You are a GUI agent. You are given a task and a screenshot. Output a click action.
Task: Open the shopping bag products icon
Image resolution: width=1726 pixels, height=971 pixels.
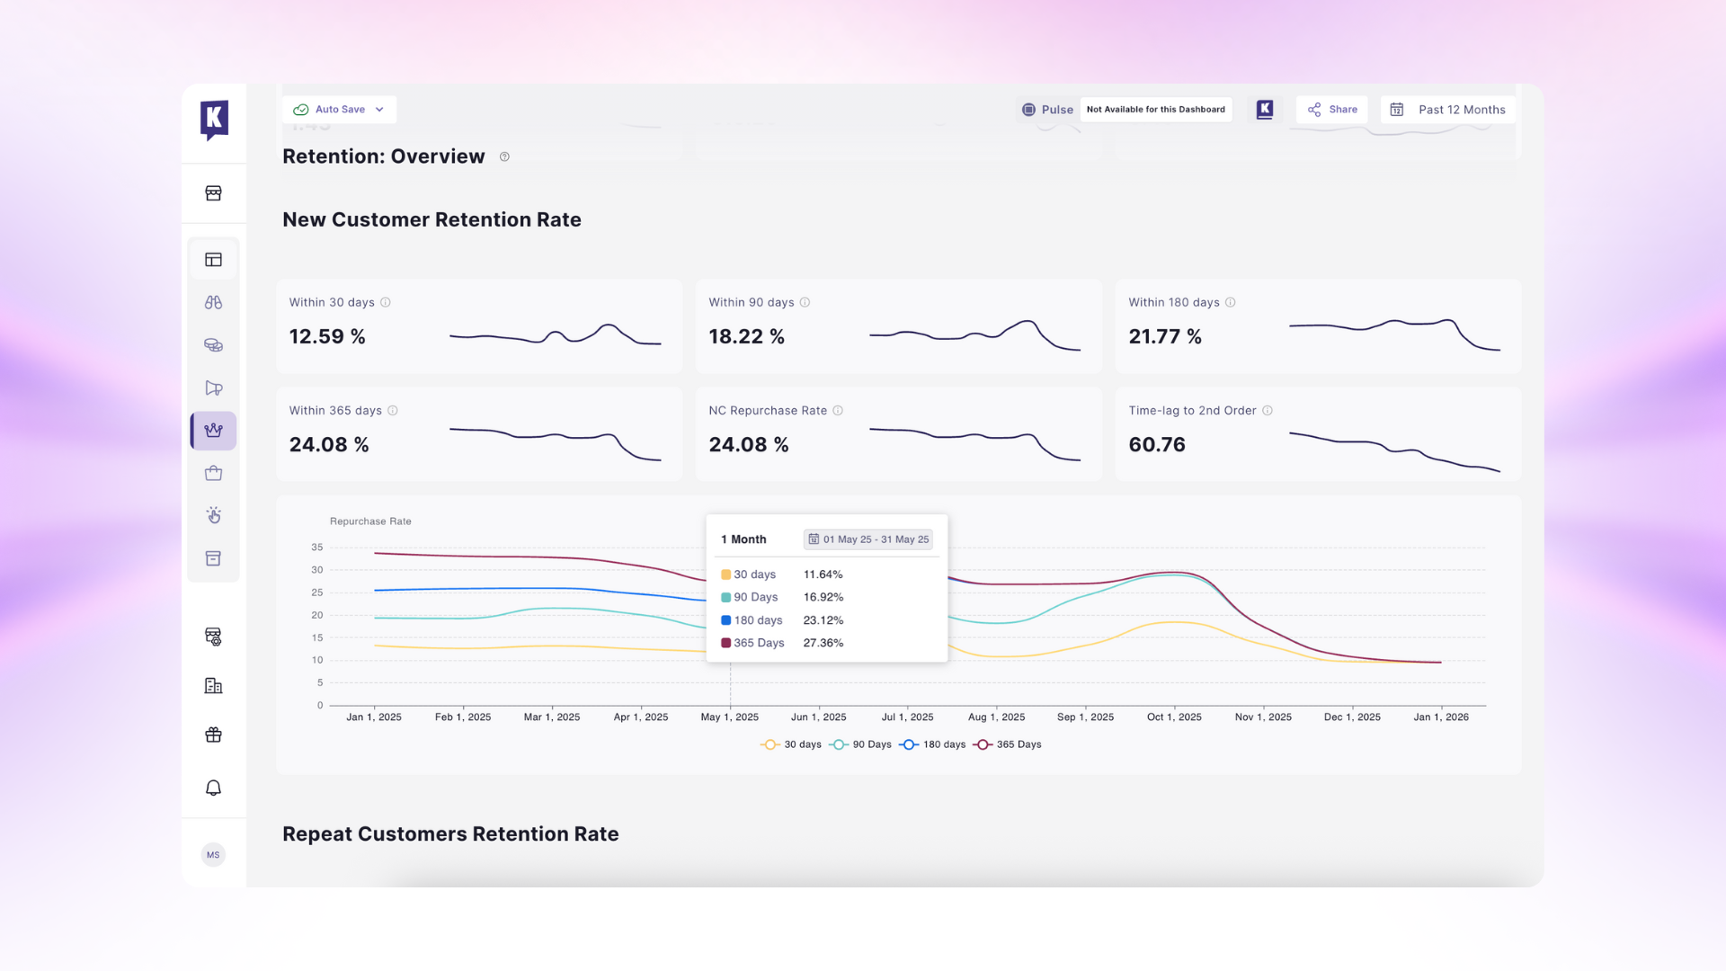tap(213, 473)
